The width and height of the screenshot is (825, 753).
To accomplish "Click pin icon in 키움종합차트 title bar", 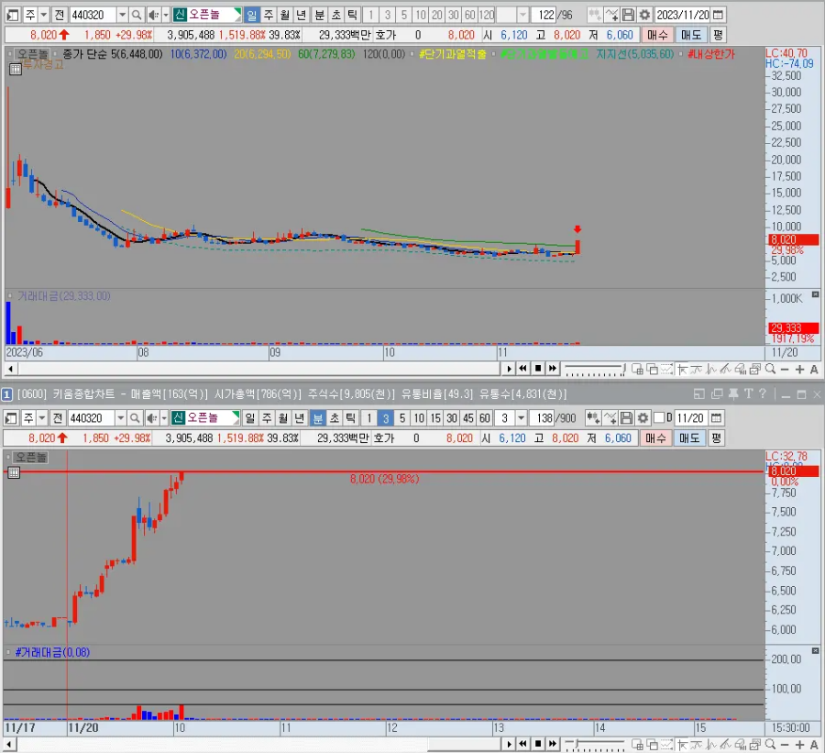I will (733, 393).
